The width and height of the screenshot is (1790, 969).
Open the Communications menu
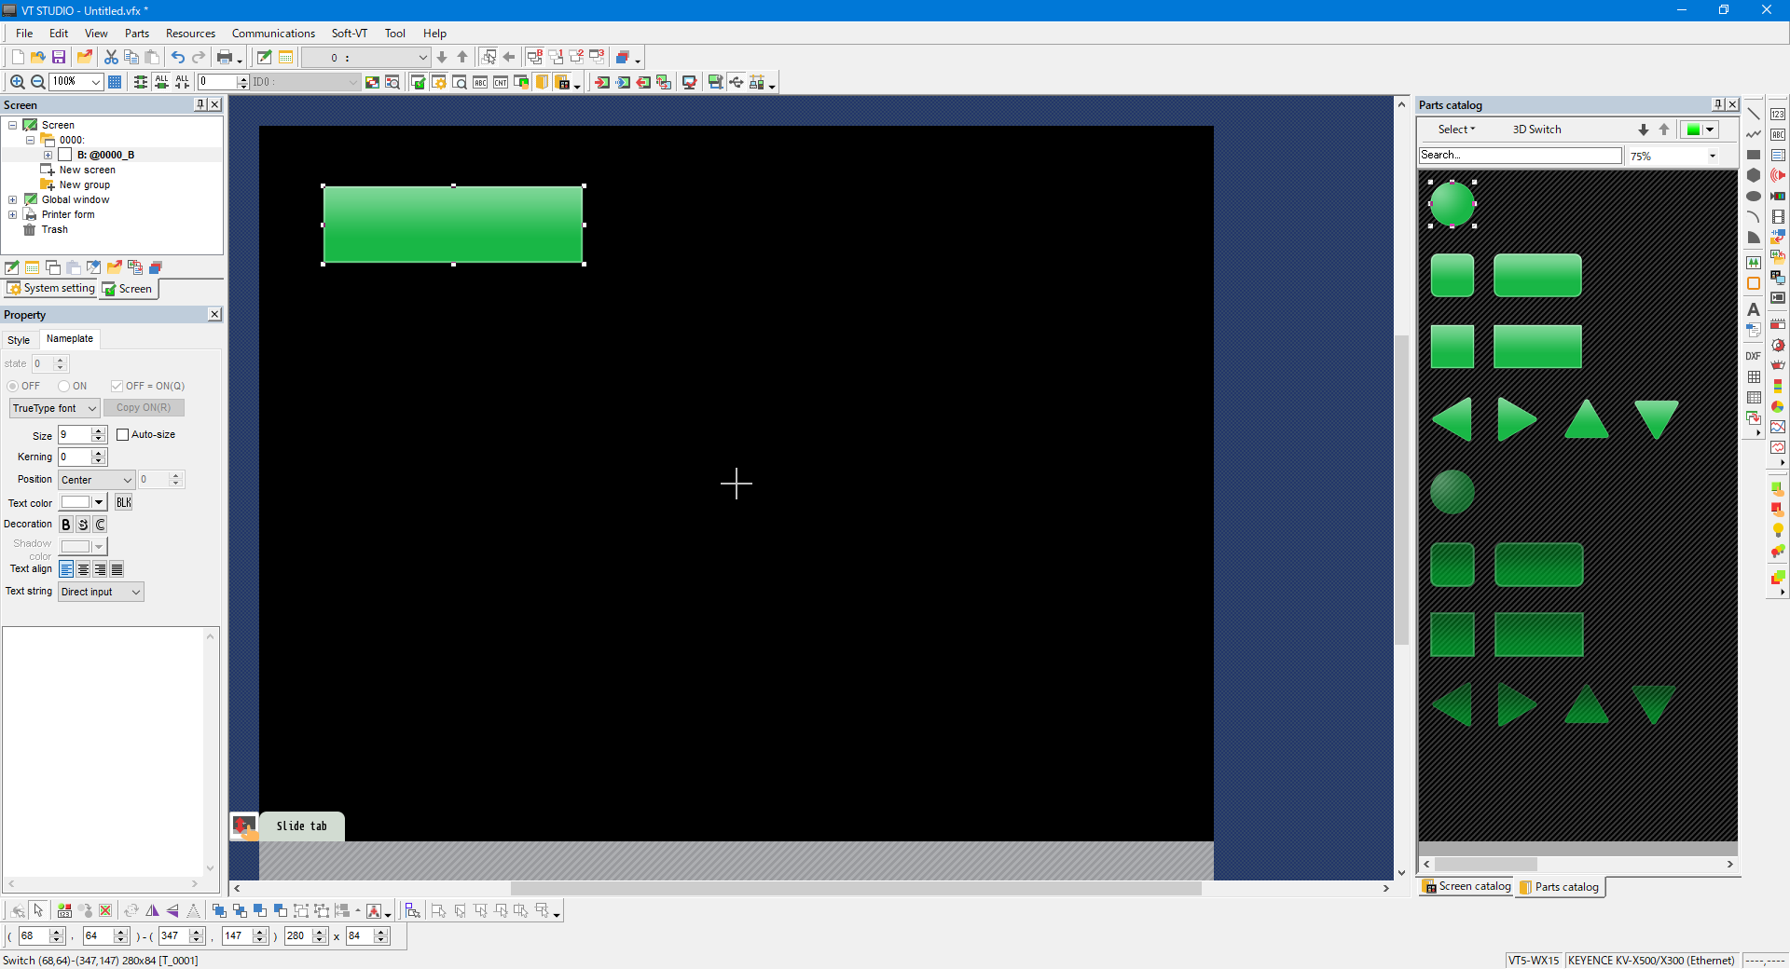click(273, 34)
